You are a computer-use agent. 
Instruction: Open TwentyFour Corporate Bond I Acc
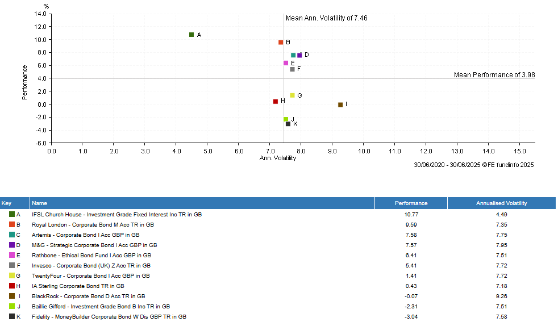pos(91,276)
